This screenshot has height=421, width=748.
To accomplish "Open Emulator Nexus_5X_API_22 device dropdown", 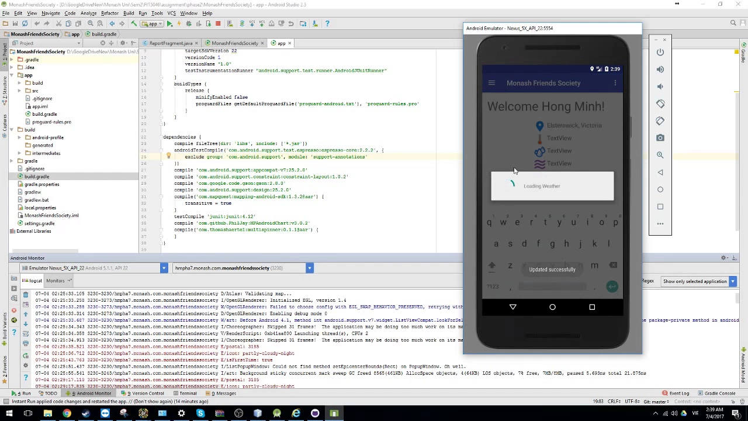I will [x=94, y=268].
